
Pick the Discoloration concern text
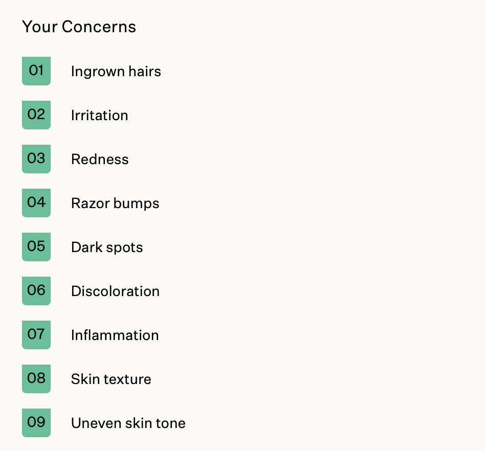(115, 291)
